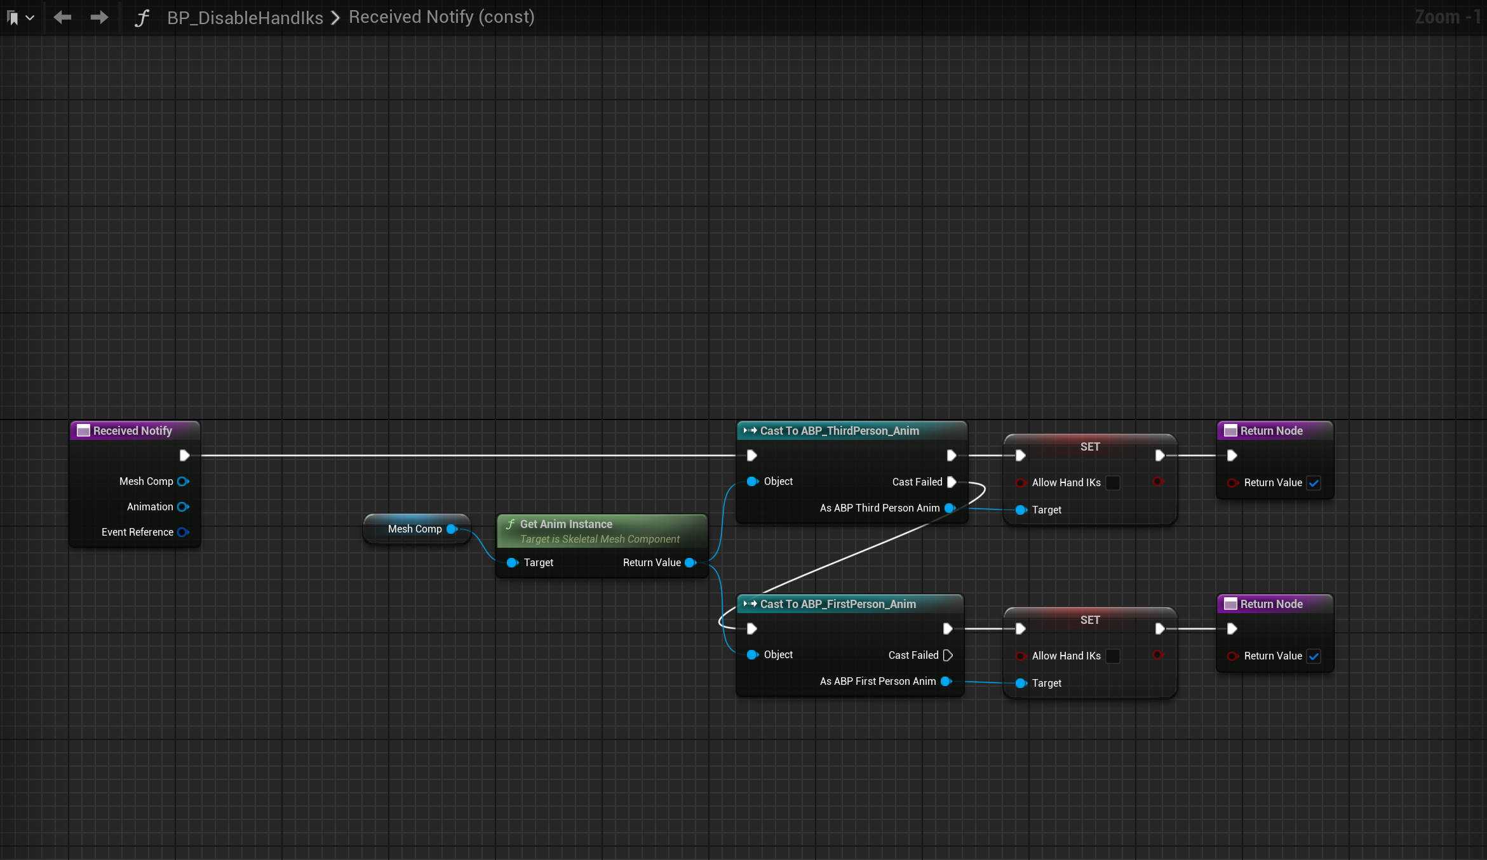Click Received Notify node's execution output pin
The height and width of the screenshot is (860, 1487).
(184, 455)
